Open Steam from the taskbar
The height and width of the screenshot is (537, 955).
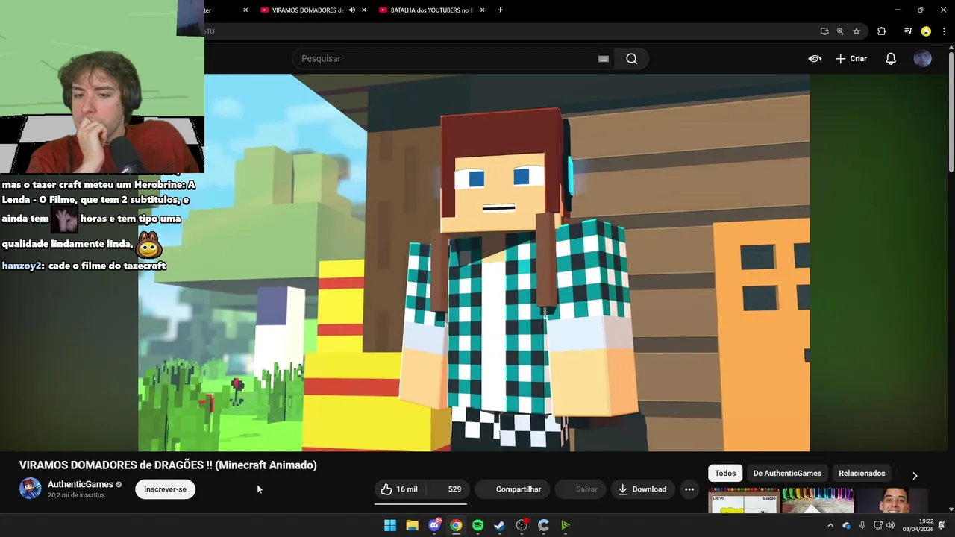tap(500, 525)
